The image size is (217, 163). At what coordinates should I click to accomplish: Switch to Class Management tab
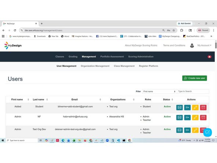[x=124, y=66]
